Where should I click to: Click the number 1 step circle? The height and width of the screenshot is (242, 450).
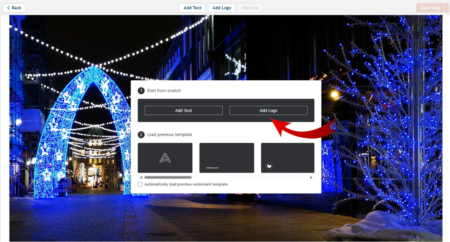[141, 91]
